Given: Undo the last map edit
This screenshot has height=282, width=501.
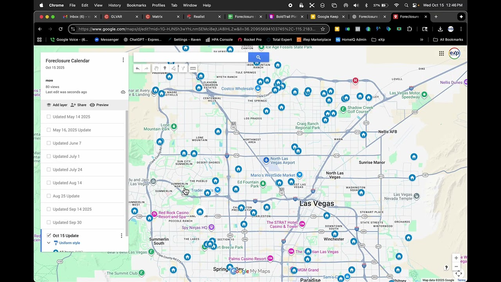Looking at the screenshot, I should click(137, 69).
